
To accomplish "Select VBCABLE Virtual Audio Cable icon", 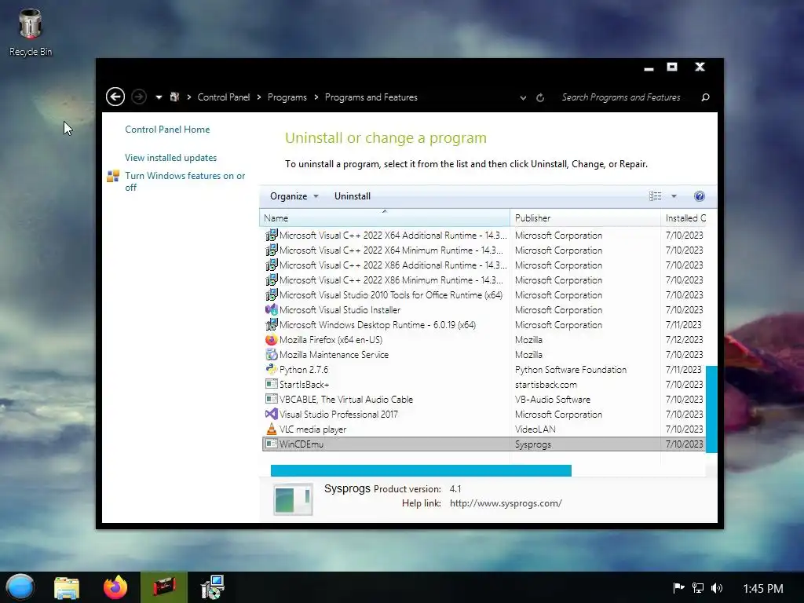I will tap(271, 399).
